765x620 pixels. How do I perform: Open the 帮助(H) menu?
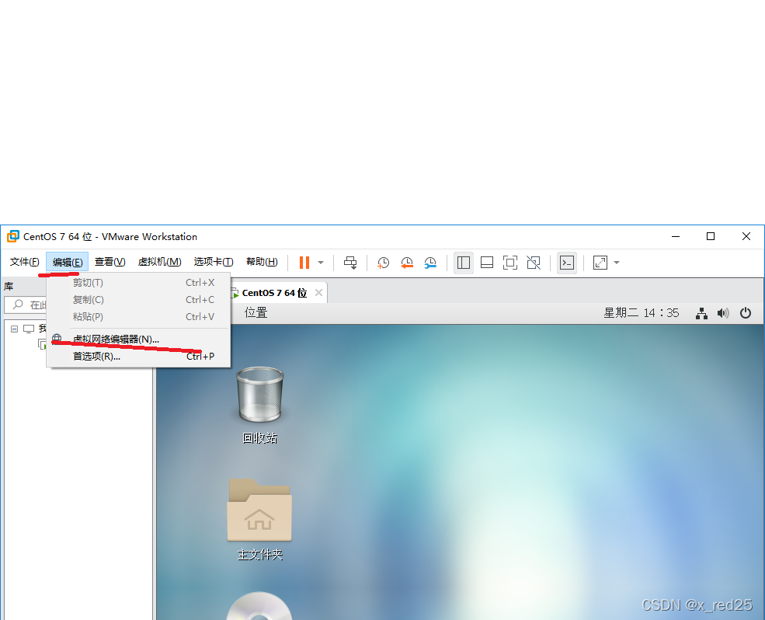pos(262,262)
